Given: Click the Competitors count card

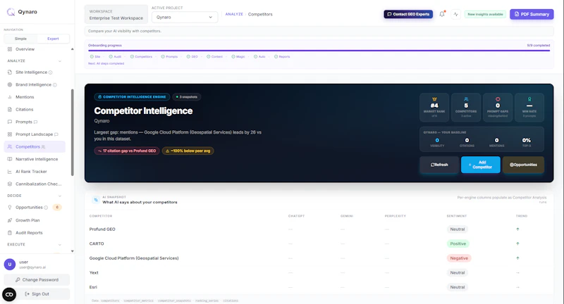Looking at the screenshot, I should pyautogui.click(x=466, y=108).
